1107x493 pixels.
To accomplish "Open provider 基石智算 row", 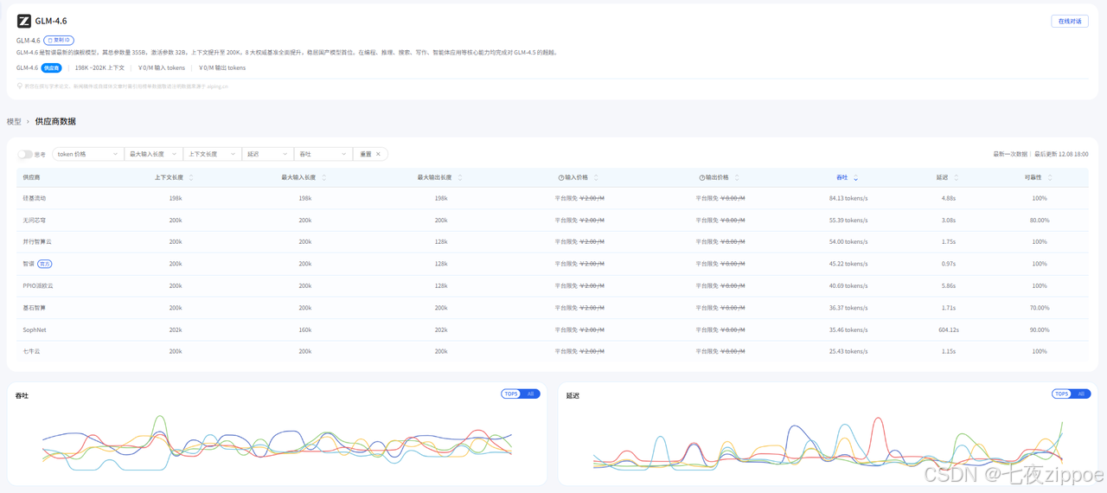I will click(x=553, y=307).
